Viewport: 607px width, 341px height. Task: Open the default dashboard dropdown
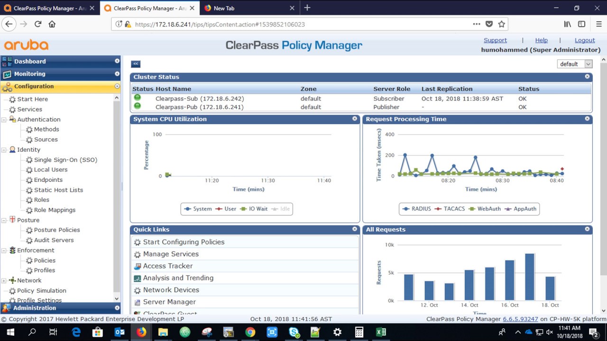[575, 64]
